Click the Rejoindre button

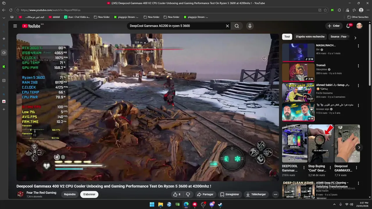pos(70,194)
